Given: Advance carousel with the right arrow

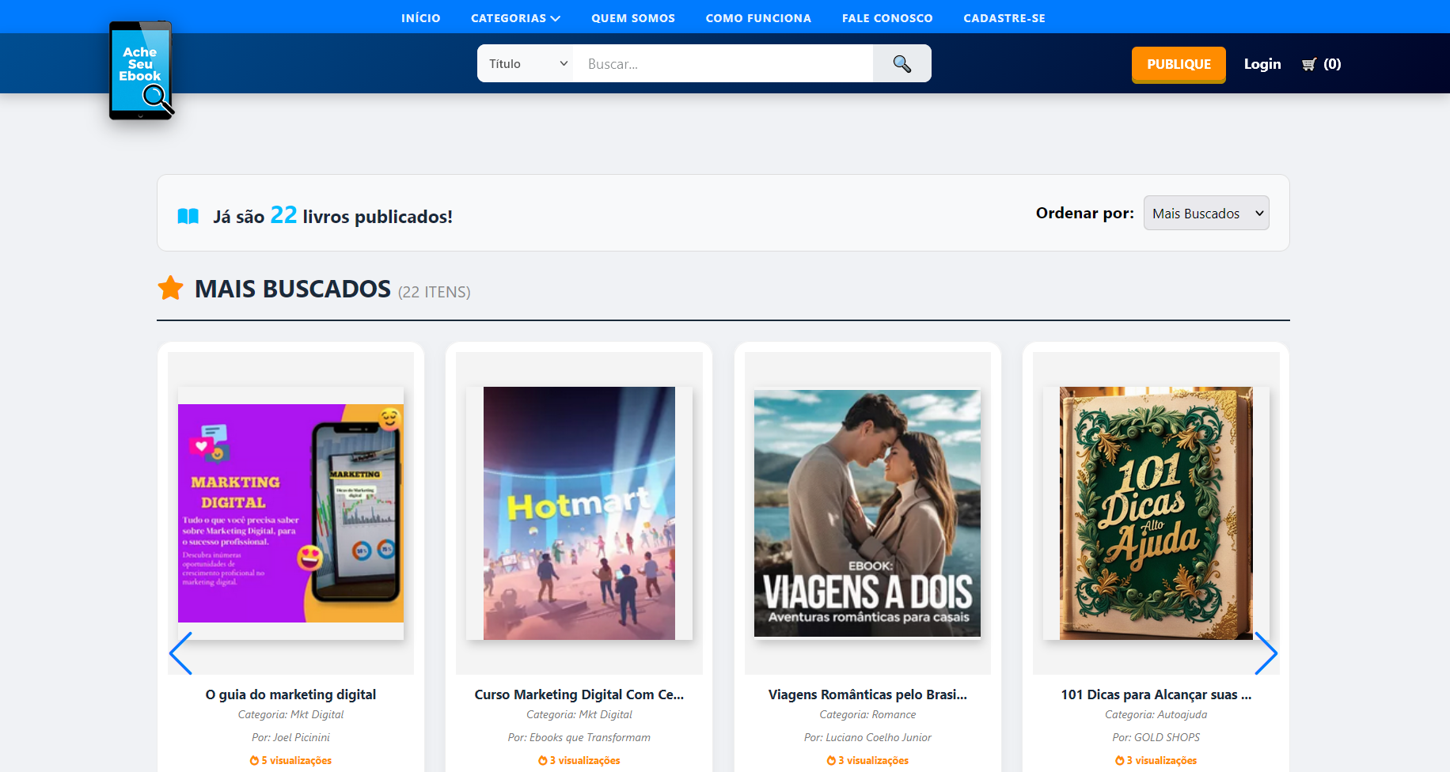Looking at the screenshot, I should click(x=1267, y=654).
